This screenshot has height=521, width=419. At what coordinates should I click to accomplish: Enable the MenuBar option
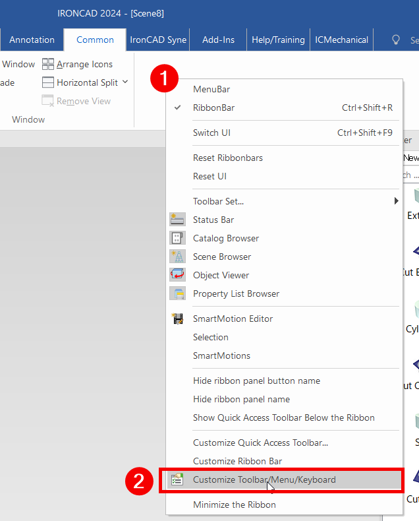[x=211, y=89]
